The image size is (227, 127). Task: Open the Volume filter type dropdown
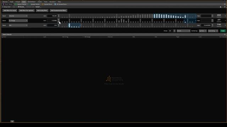(x=18, y=16)
